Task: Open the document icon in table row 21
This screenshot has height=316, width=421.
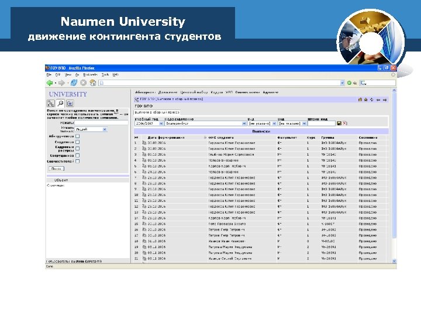Action: click(144, 259)
